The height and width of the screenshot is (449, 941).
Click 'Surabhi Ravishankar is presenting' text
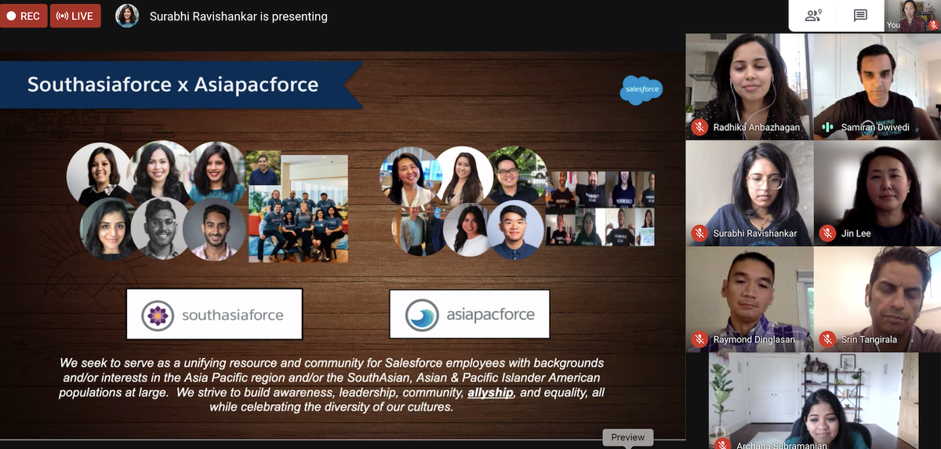click(x=238, y=16)
